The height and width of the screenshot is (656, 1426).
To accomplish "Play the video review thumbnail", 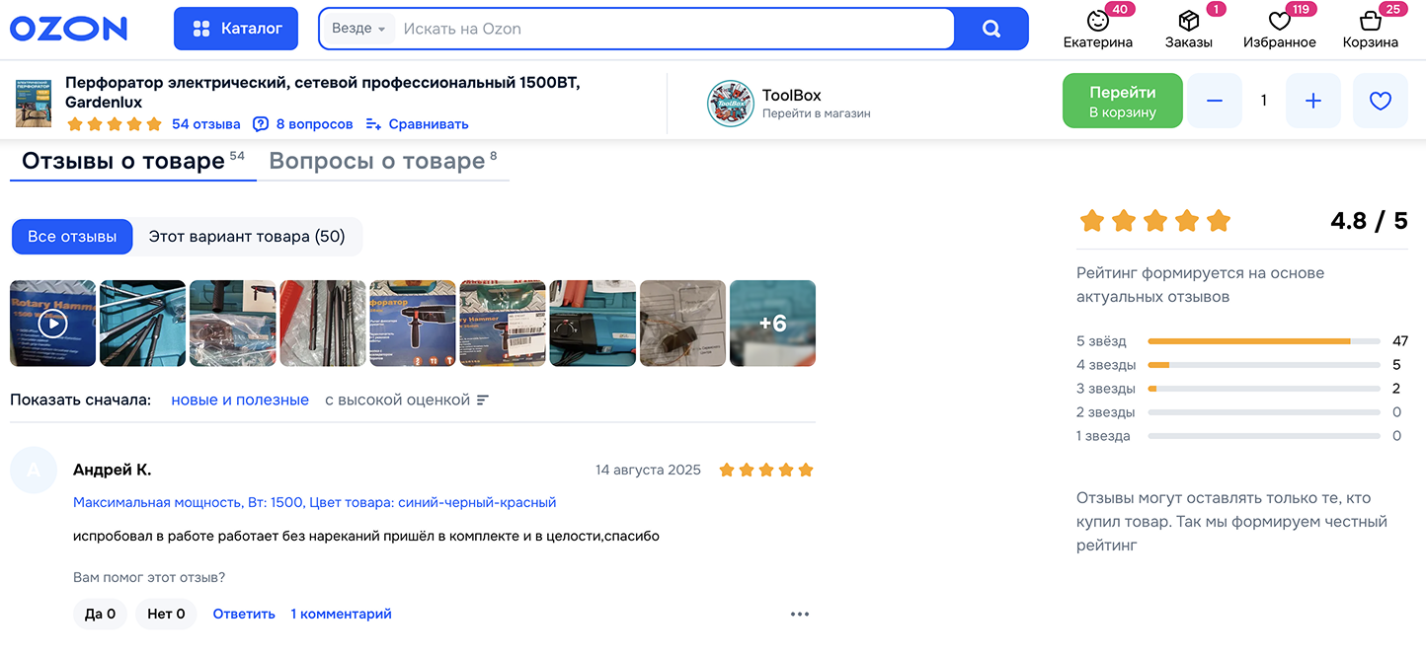I will pyautogui.click(x=53, y=324).
